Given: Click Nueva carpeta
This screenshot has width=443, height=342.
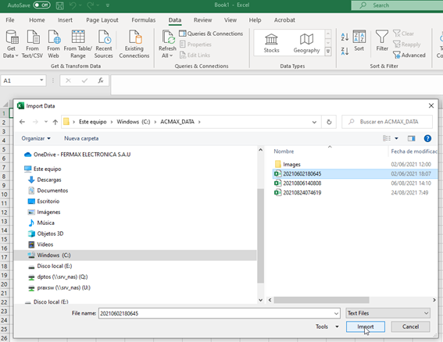Looking at the screenshot, I should (x=81, y=138).
